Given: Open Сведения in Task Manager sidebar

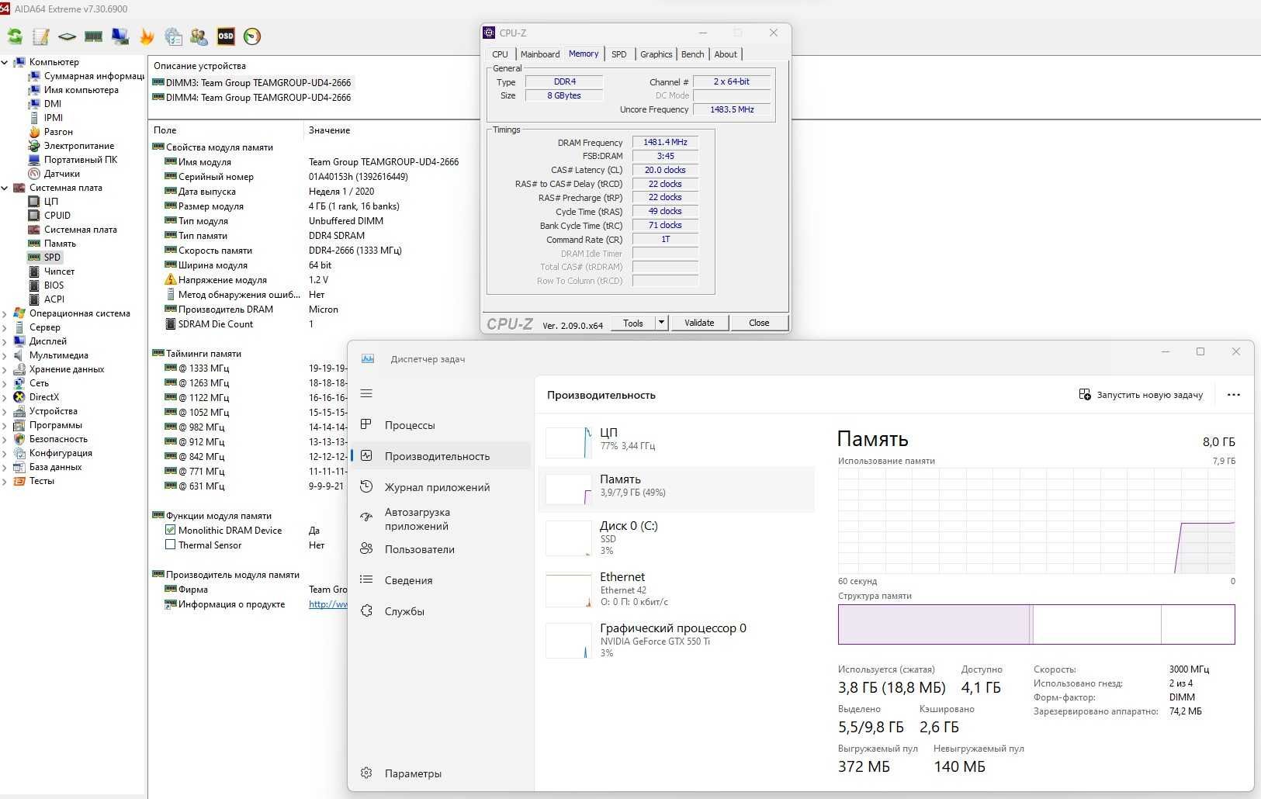Looking at the screenshot, I should [440, 580].
